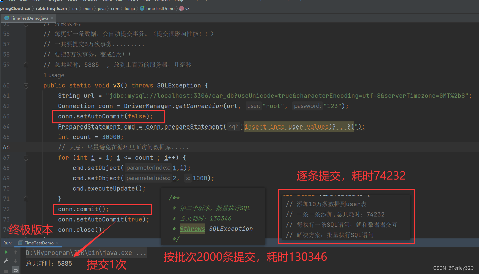Image resolution: width=479 pixels, height=274 pixels.
Task: Click the '1 usage' inlay link
Action: coord(54,75)
